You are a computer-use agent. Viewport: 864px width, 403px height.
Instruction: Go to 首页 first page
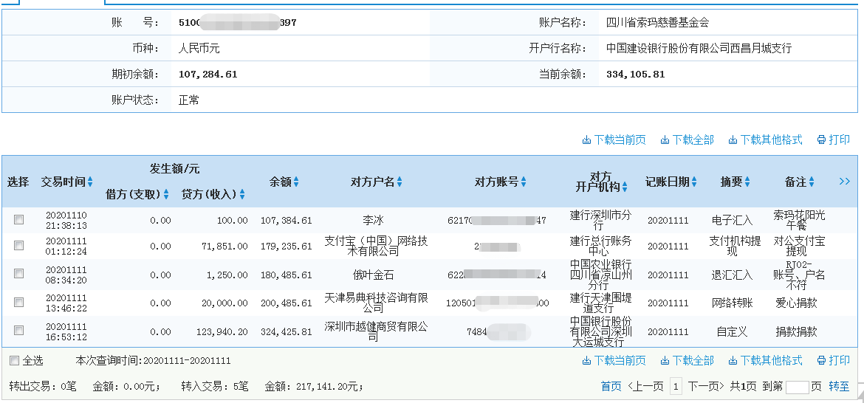(x=611, y=386)
